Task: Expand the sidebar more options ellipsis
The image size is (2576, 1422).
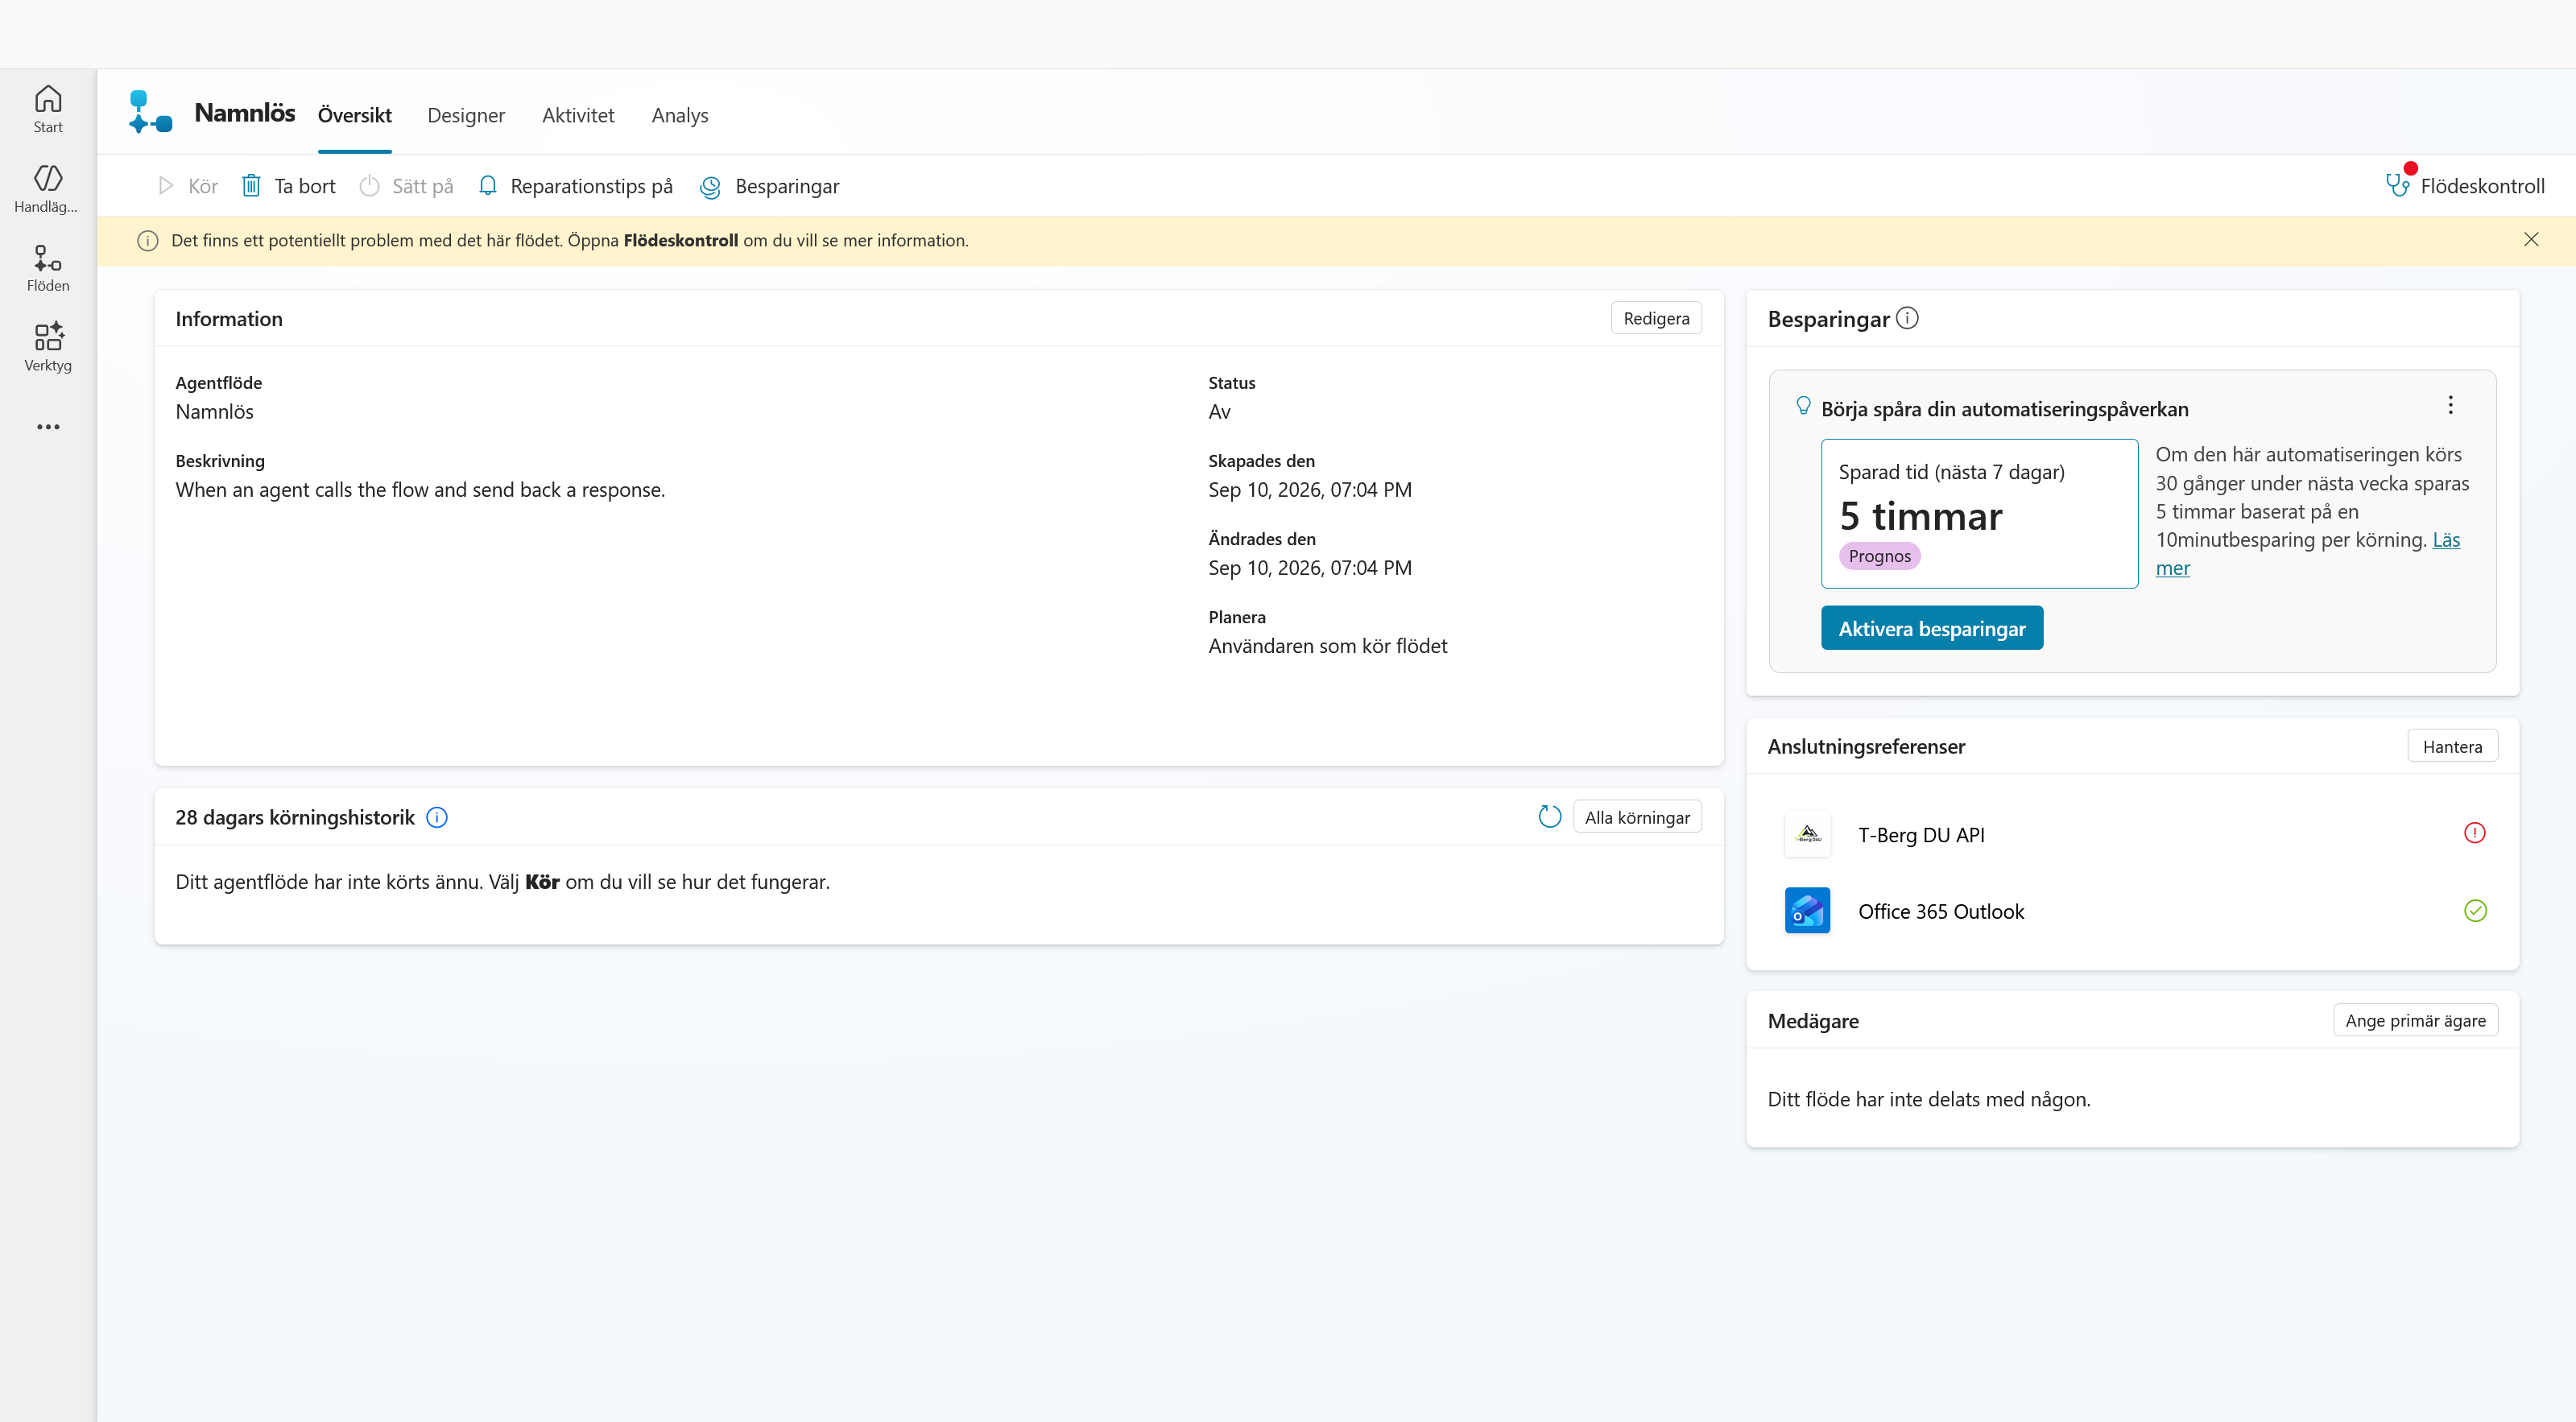Action: (x=48, y=427)
